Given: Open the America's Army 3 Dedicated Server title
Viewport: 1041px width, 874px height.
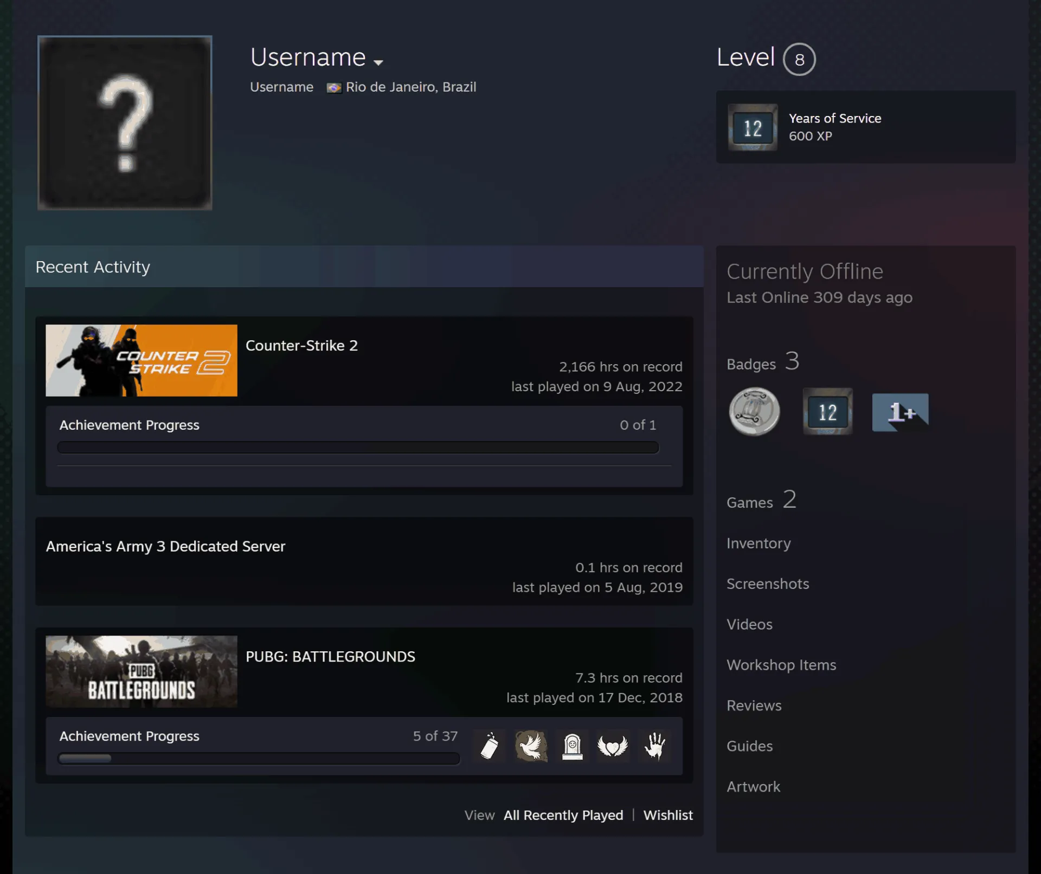Looking at the screenshot, I should point(165,546).
